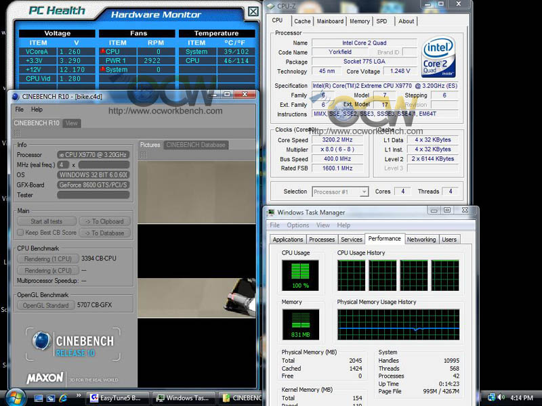This screenshot has width=542, height=406.
Task: Click the Switch Between Windows quick launch icon
Action: point(51,398)
